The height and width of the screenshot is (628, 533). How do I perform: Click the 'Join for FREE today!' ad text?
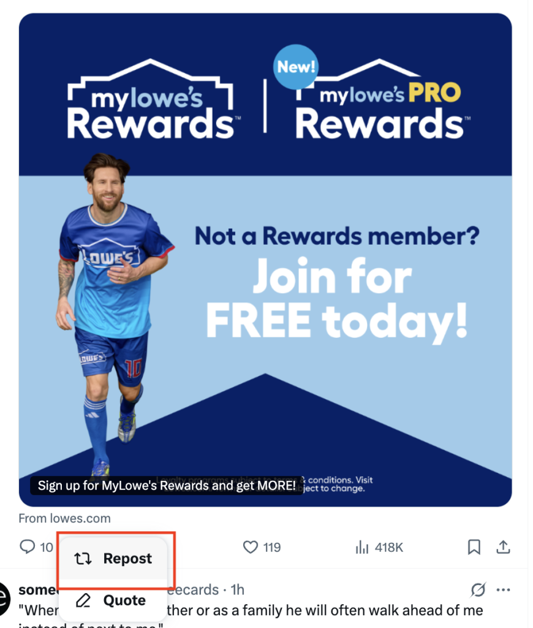336,299
